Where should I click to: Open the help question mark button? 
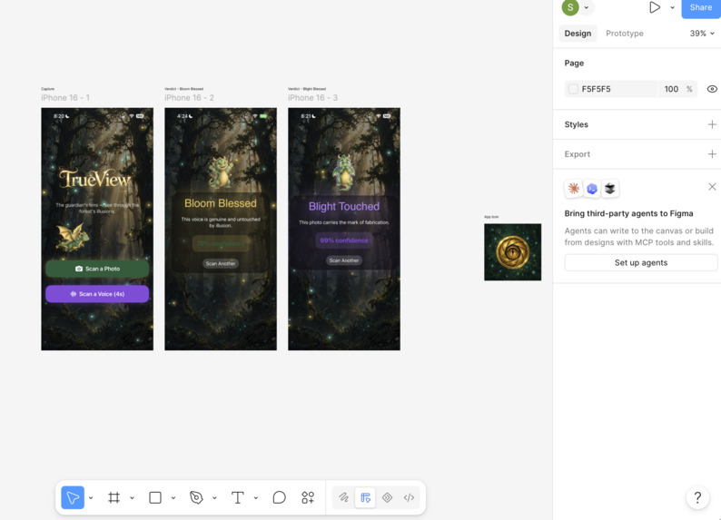697,497
